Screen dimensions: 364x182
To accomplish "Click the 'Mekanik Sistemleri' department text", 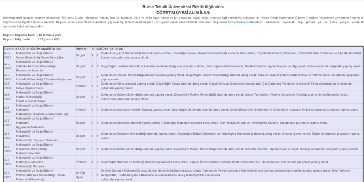I will coord(28,153).
